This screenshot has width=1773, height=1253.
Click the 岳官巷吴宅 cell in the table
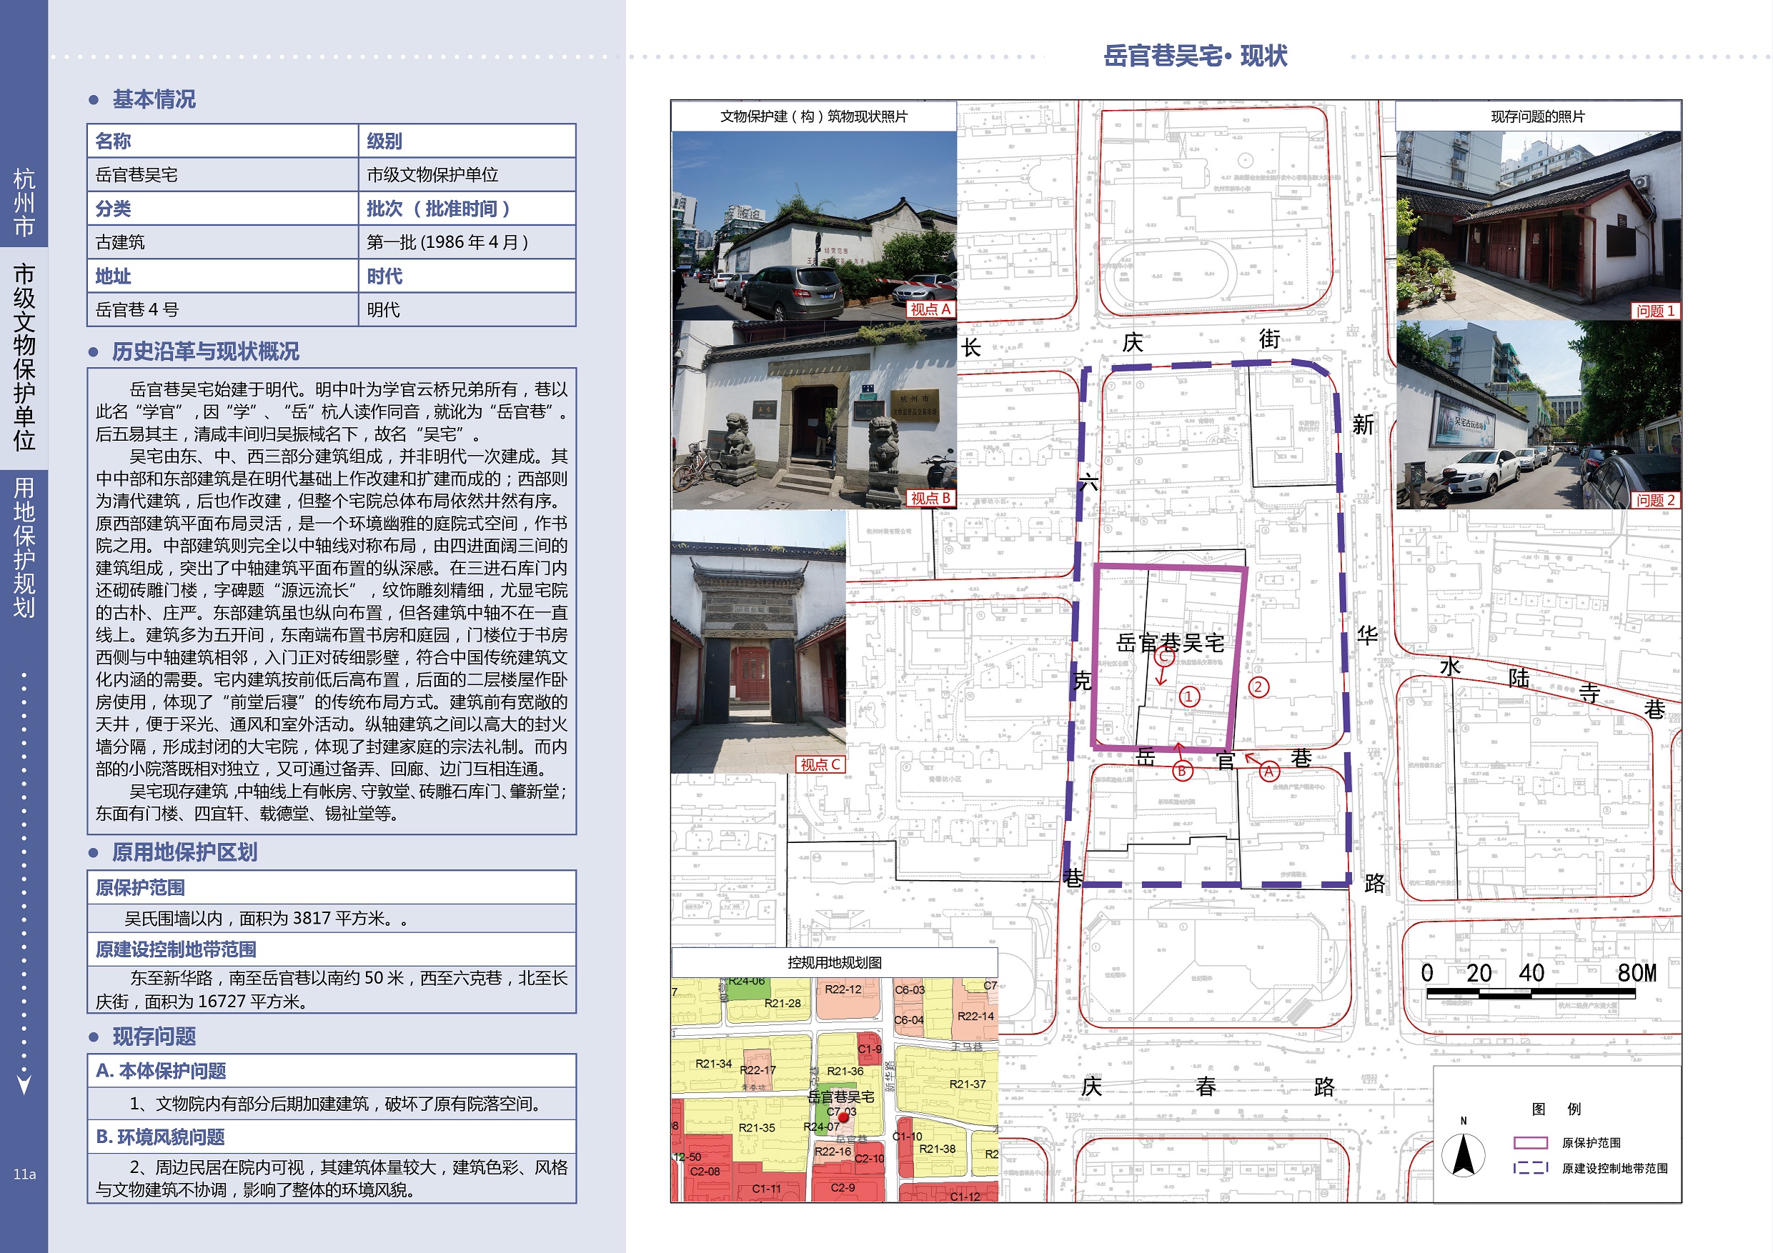tap(223, 175)
